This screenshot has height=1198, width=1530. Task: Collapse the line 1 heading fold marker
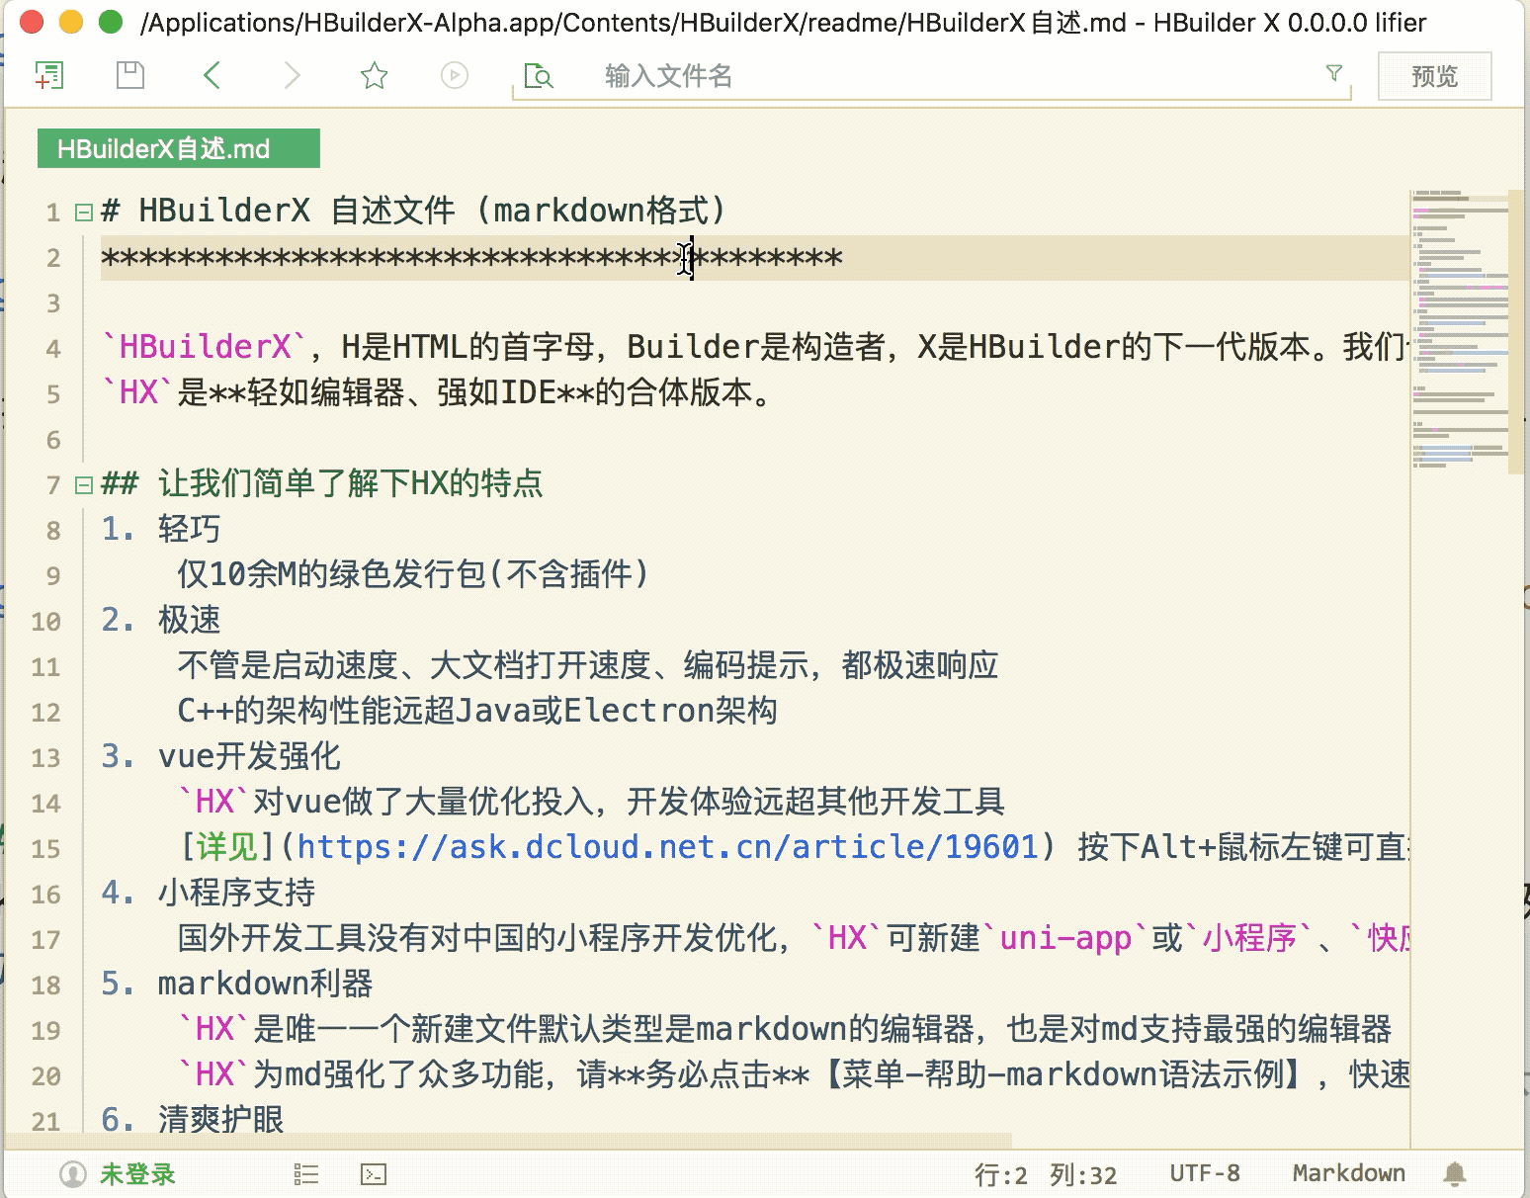click(x=84, y=212)
